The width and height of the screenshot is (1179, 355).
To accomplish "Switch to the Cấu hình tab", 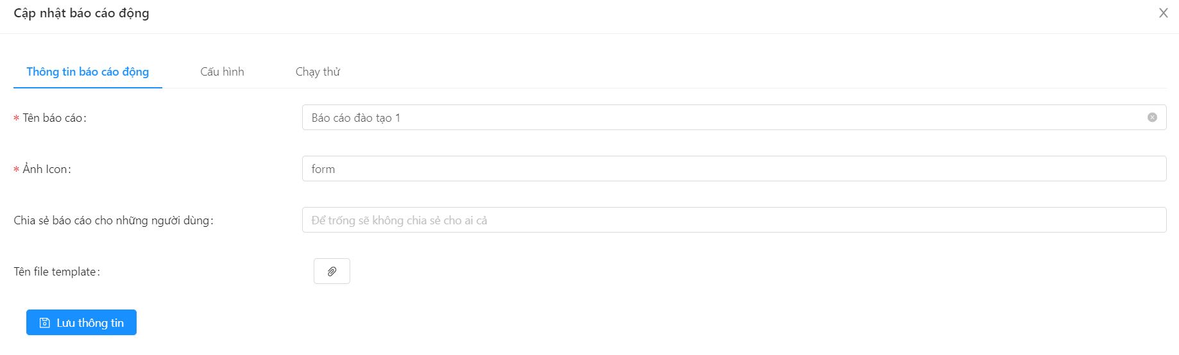I will [x=222, y=72].
